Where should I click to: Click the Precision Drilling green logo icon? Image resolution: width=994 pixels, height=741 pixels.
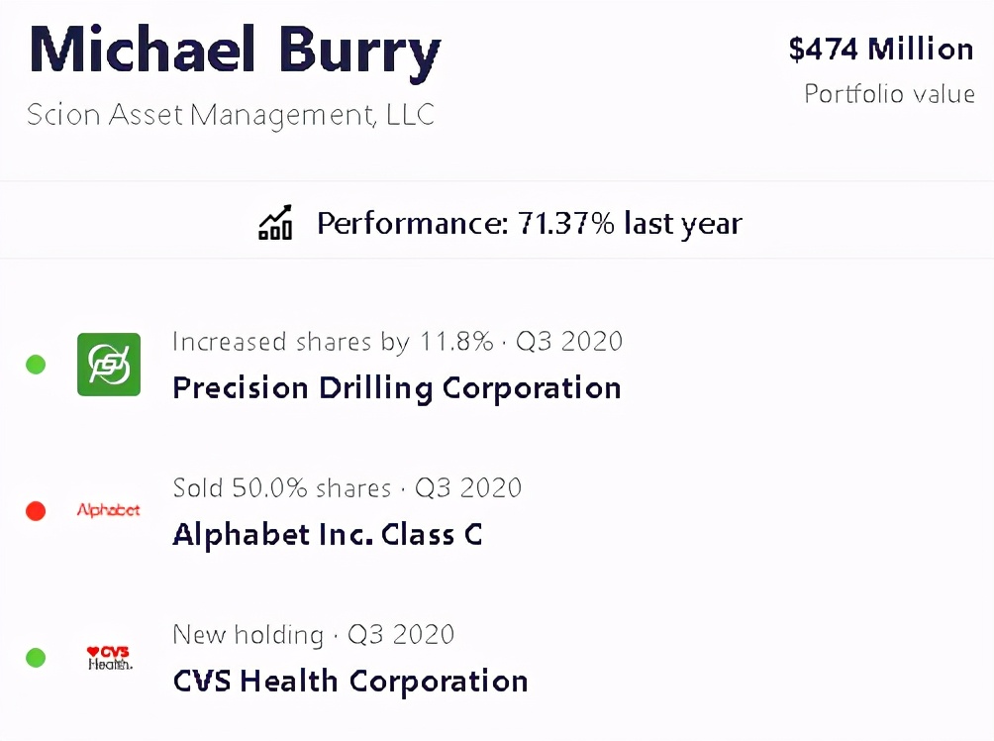point(109,365)
